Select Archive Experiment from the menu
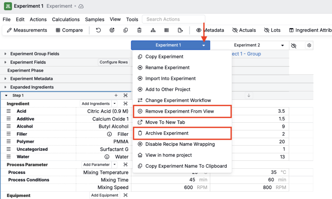Viewport: 332px width, 199px height. pyautogui.click(x=167, y=133)
